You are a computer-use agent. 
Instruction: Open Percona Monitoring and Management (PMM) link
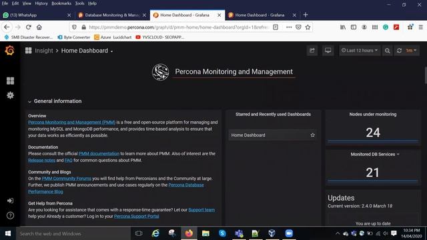71,123
